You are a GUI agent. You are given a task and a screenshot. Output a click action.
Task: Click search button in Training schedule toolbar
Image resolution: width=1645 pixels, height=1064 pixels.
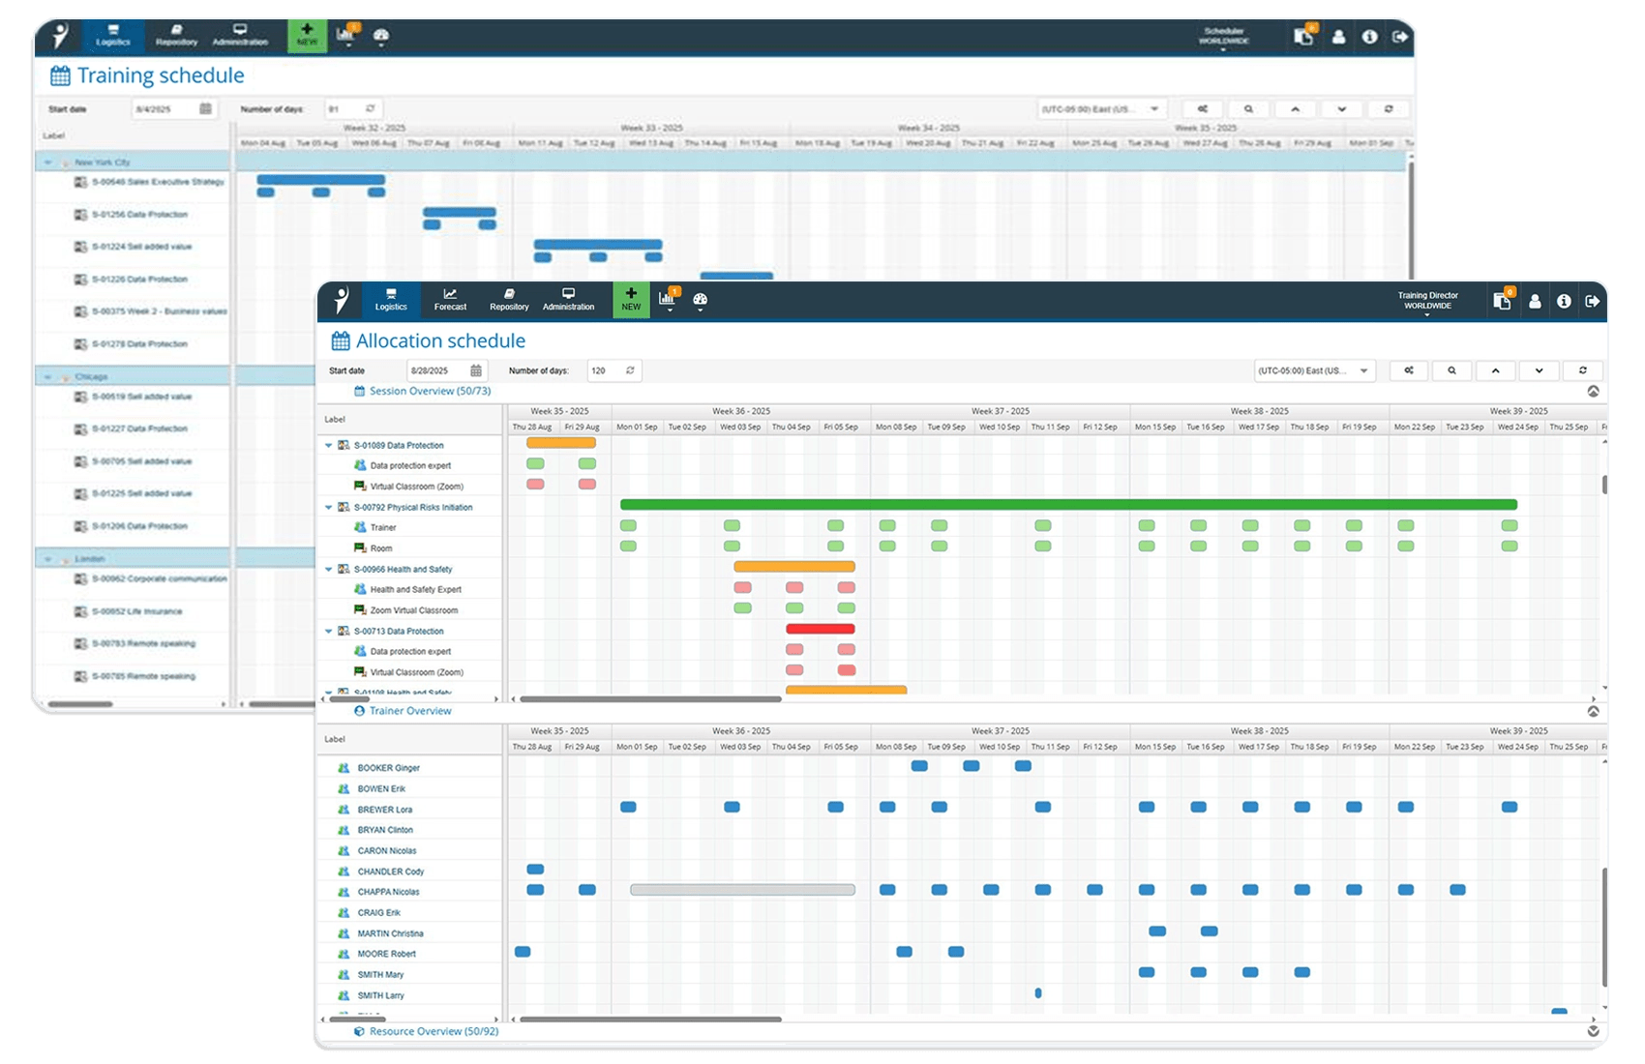pyautogui.click(x=1248, y=109)
